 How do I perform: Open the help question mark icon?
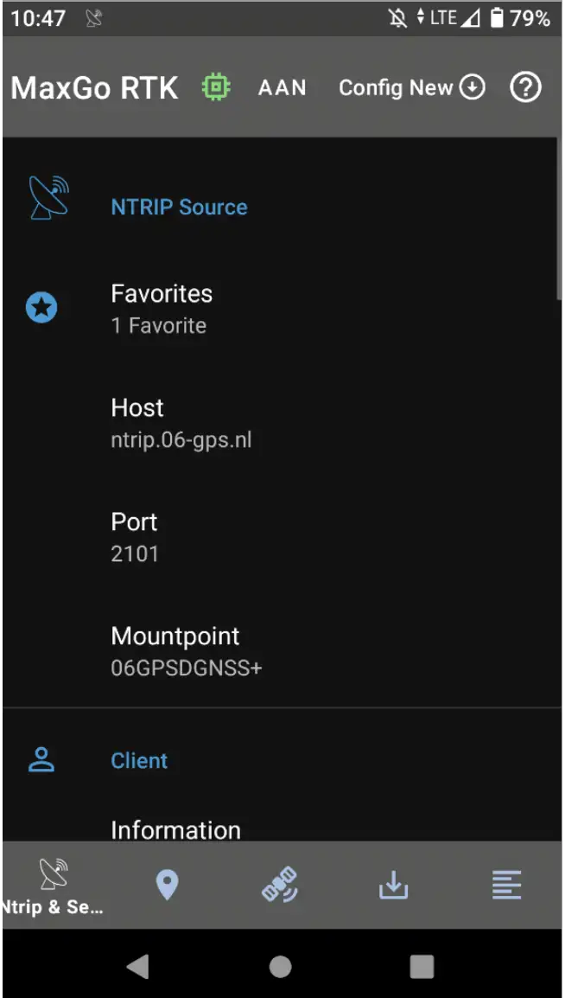click(x=525, y=87)
